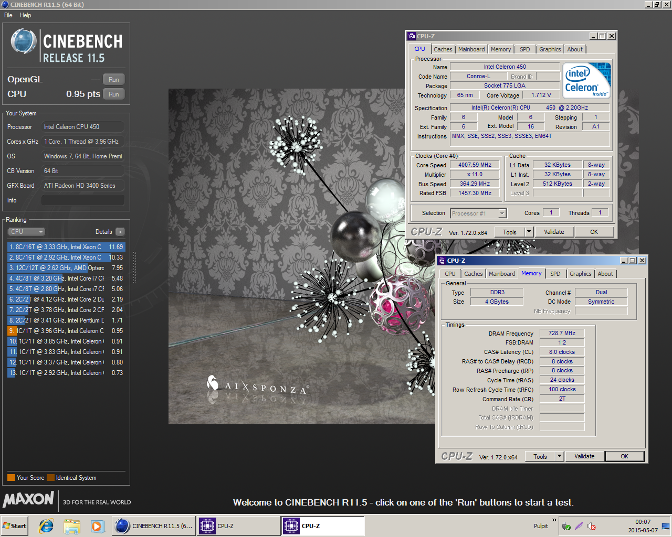Open Mainboard tab in lower CPU-Z window
This screenshot has height=537, width=672.
502,274
